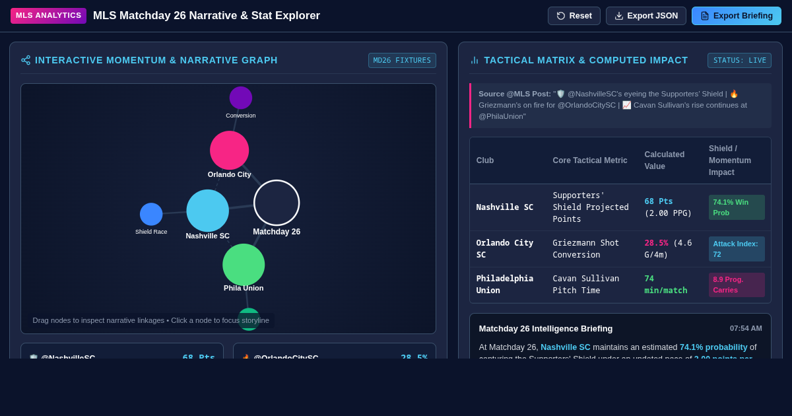Select the purple Conversion node
Screen dimensions: 792x416
pyautogui.click(x=241, y=98)
